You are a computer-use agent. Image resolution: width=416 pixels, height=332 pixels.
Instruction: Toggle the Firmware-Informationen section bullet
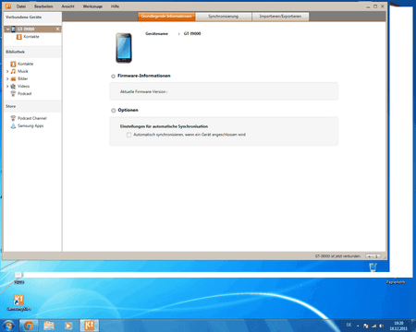pyautogui.click(x=113, y=77)
